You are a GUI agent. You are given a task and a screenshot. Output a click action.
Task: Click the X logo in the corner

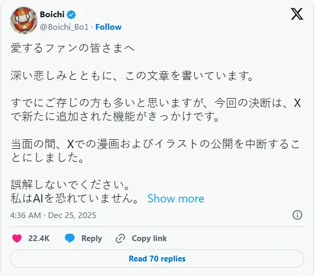pyautogui.click(x=297, y=15)
